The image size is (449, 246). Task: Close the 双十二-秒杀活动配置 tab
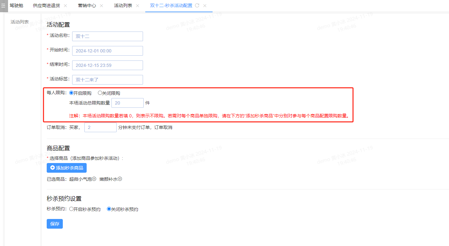(x=205, y=6)
